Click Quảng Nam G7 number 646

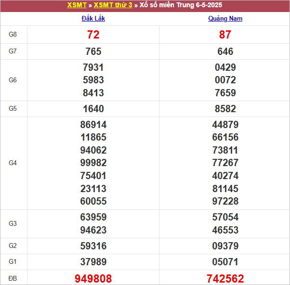225,52
